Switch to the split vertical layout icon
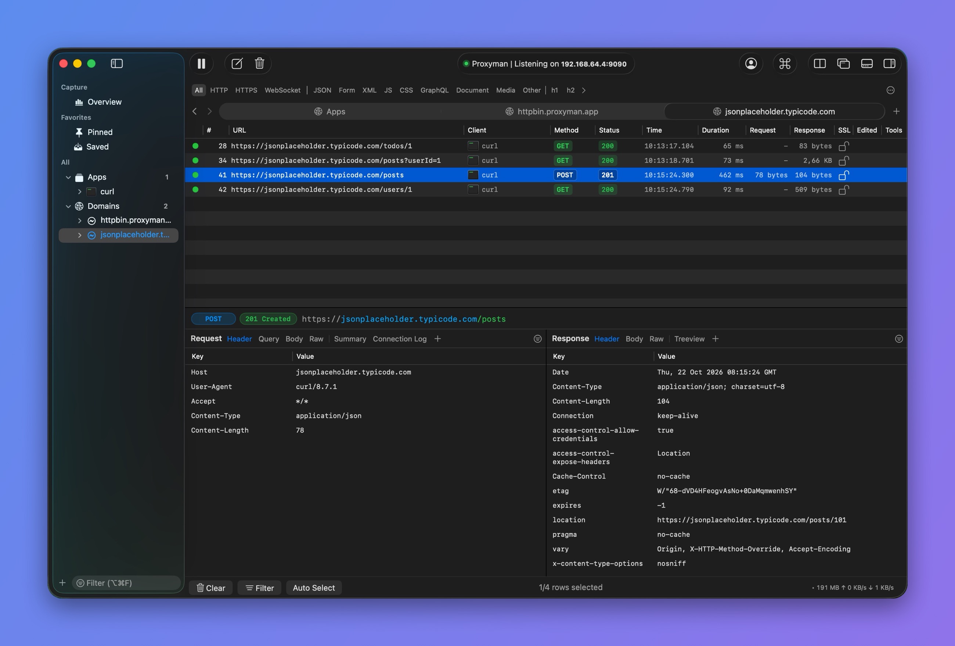 [820, 64]
